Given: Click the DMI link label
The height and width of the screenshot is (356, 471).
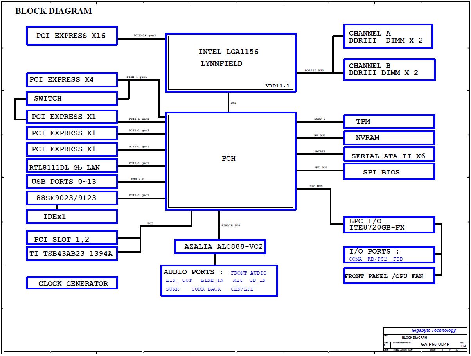Looking at the screenshot, I should coord(233,102).
